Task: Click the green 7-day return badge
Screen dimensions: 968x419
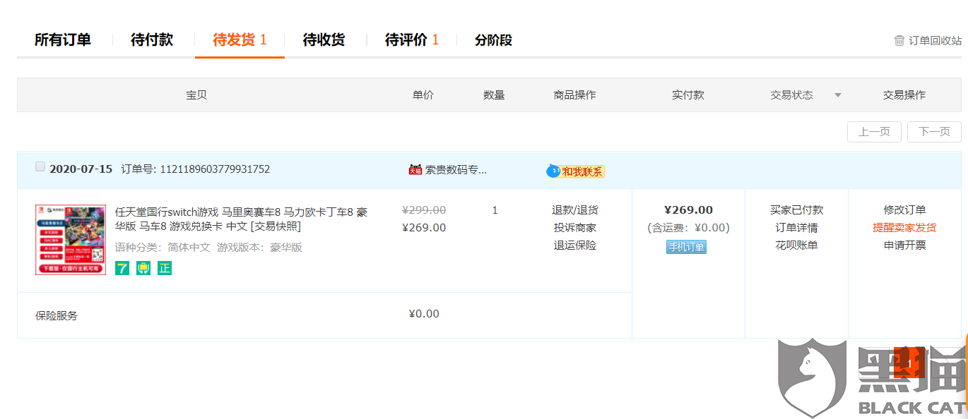Action: point(122,268)
